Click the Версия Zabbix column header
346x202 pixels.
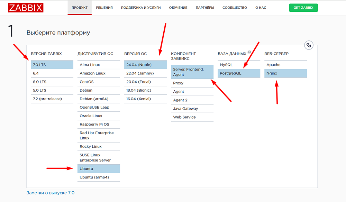pyautogui.click(x=46, y=54)
